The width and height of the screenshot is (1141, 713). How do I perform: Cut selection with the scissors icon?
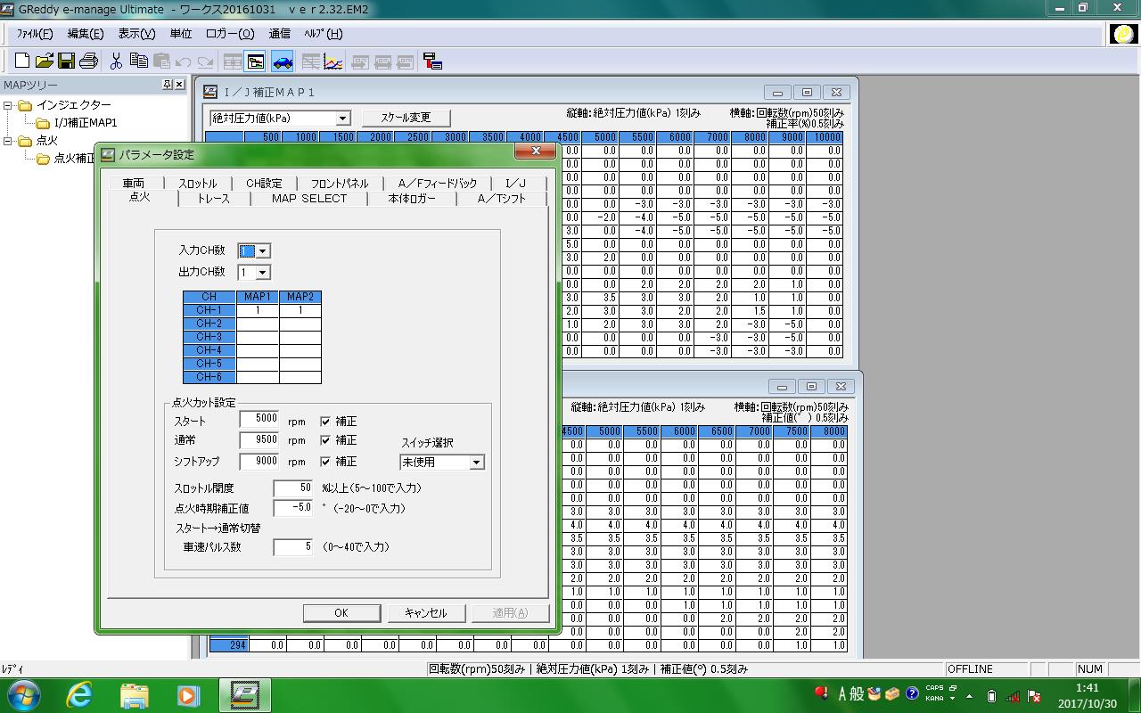click(x=116, y=61)
